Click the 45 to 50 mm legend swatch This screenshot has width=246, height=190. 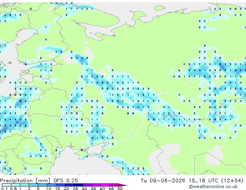(x=114, y=185)
